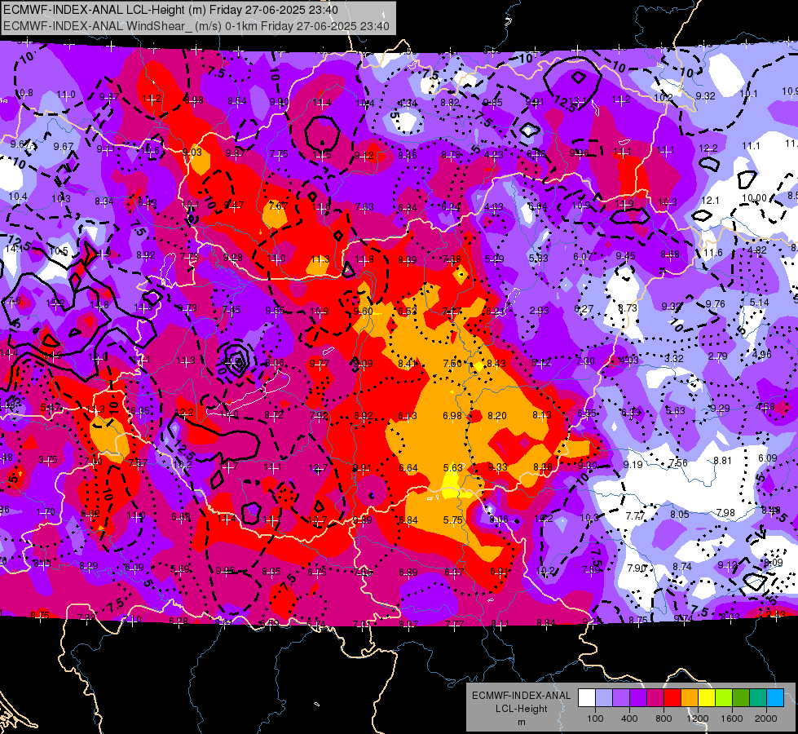Click the magenta swatch in the legend

tap(655, 697)
